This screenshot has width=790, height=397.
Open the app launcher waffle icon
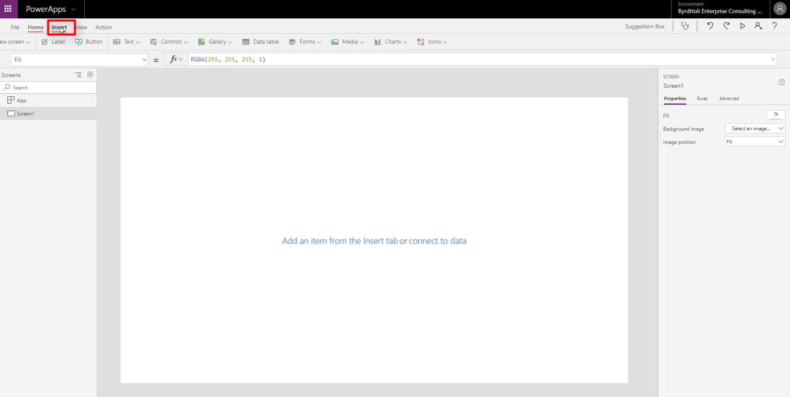click(8, 9)
